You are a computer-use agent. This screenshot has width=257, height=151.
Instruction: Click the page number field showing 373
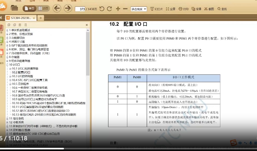coord(80,9)
